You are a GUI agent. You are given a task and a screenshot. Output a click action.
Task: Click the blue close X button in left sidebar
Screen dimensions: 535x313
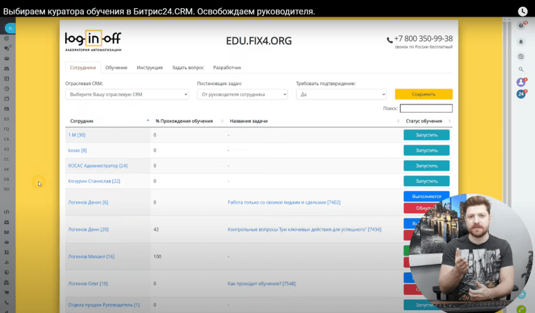10,28
